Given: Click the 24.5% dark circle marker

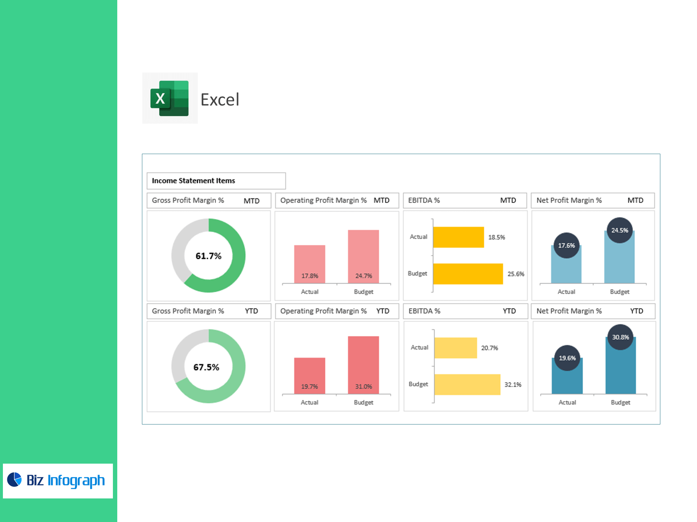Looking at the screenshot, I should click(619, 230).
